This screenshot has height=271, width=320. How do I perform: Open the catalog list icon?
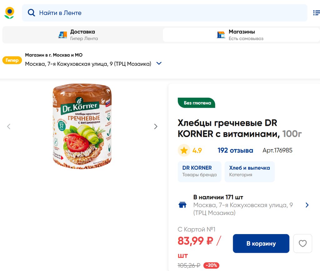coord(316,13)
